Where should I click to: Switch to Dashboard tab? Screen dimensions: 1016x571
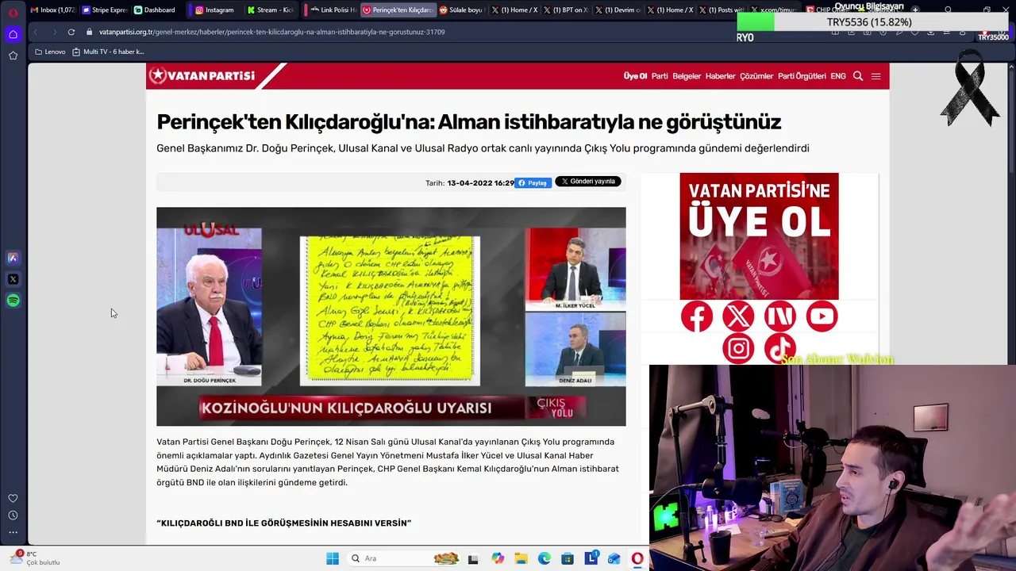point(156,10)
